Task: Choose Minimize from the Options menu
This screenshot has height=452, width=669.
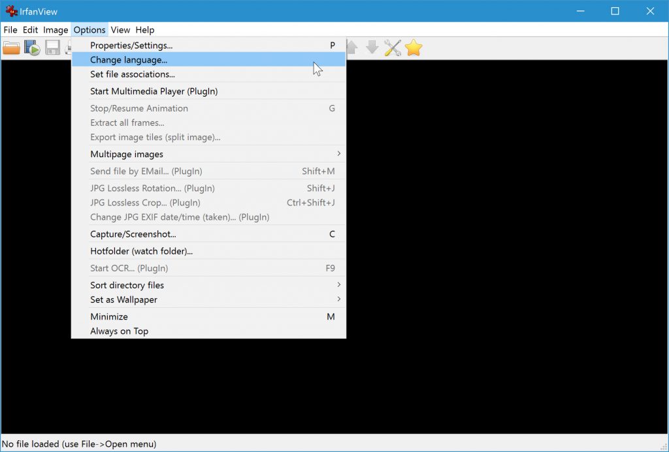Action: click(108, 316)
